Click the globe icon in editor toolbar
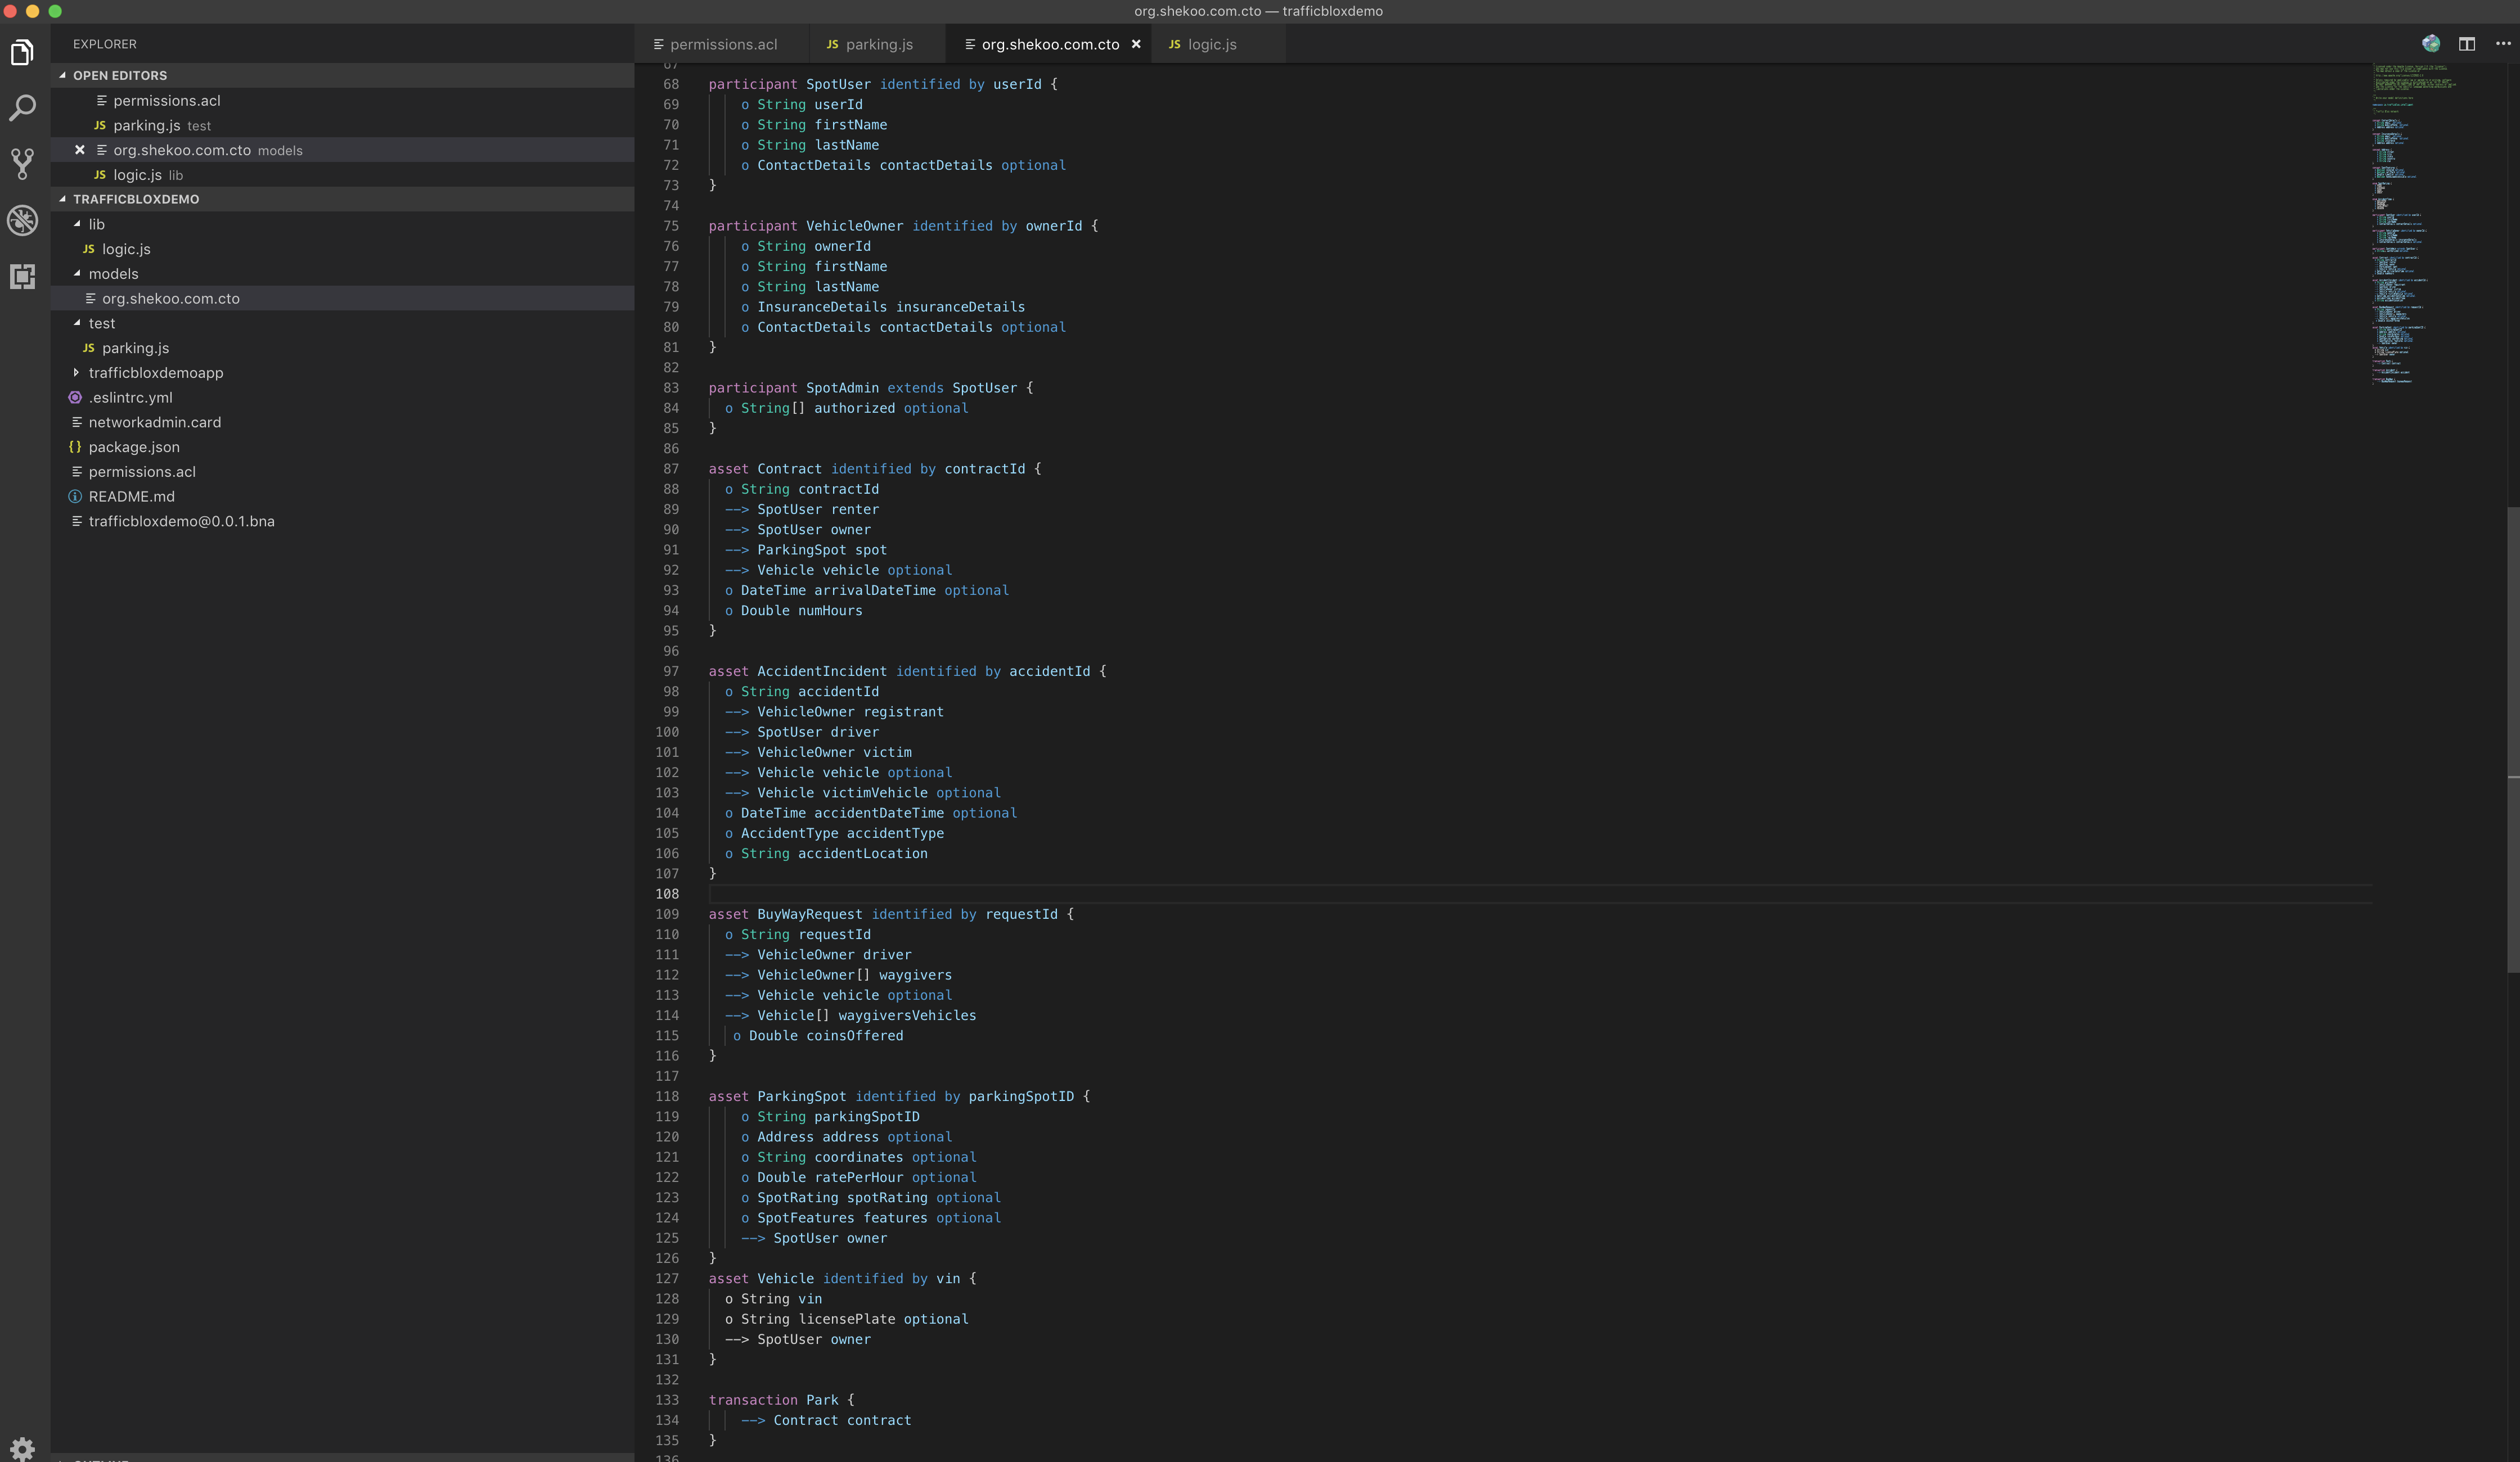Image resolution: width=2520 pixels, height=1462 pixels. [2431, 44]
